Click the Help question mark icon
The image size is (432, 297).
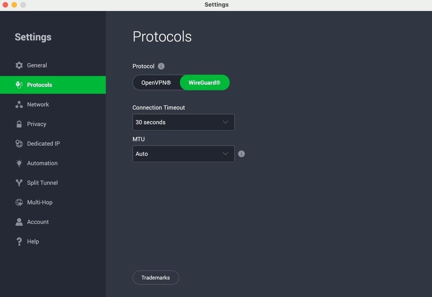coord(19,241)
